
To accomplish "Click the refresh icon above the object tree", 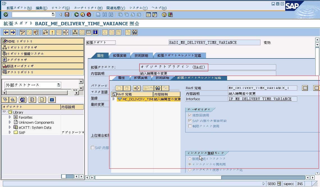I will 22,100.
